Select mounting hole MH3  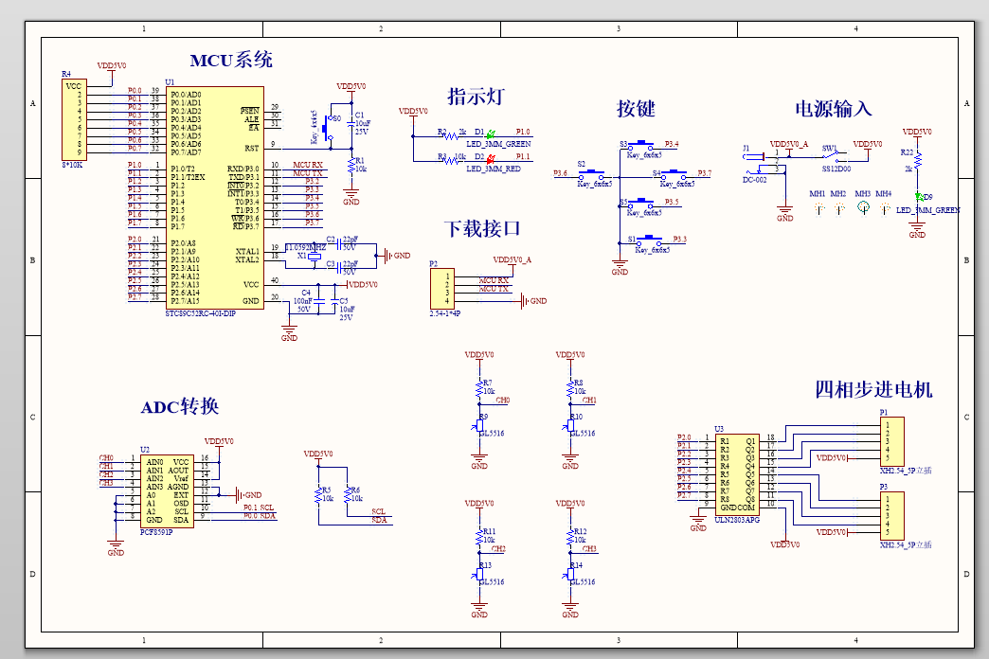(864, 206)
